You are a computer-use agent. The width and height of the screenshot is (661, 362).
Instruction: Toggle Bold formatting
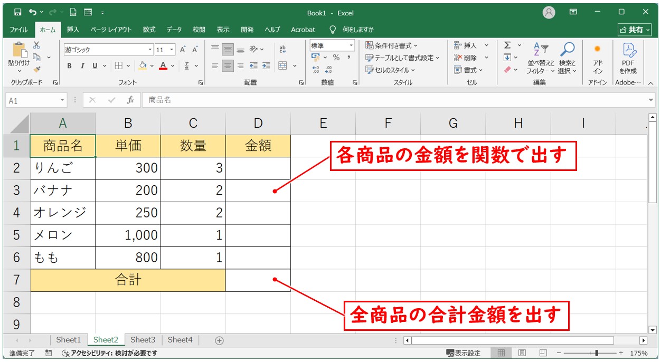pyautogui.click(x=69, y=66)
